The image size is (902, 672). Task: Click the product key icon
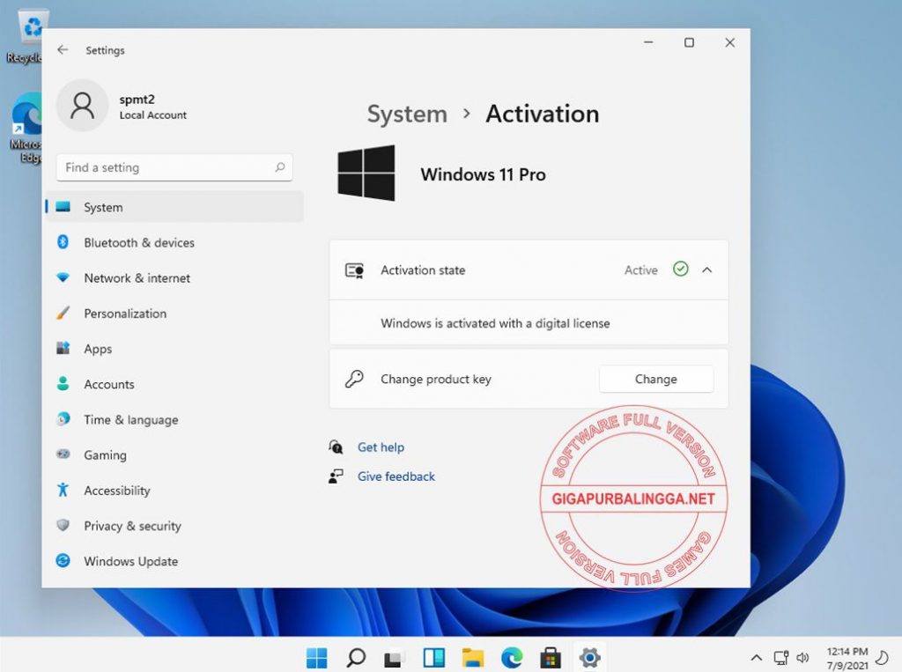click(354, 379)
